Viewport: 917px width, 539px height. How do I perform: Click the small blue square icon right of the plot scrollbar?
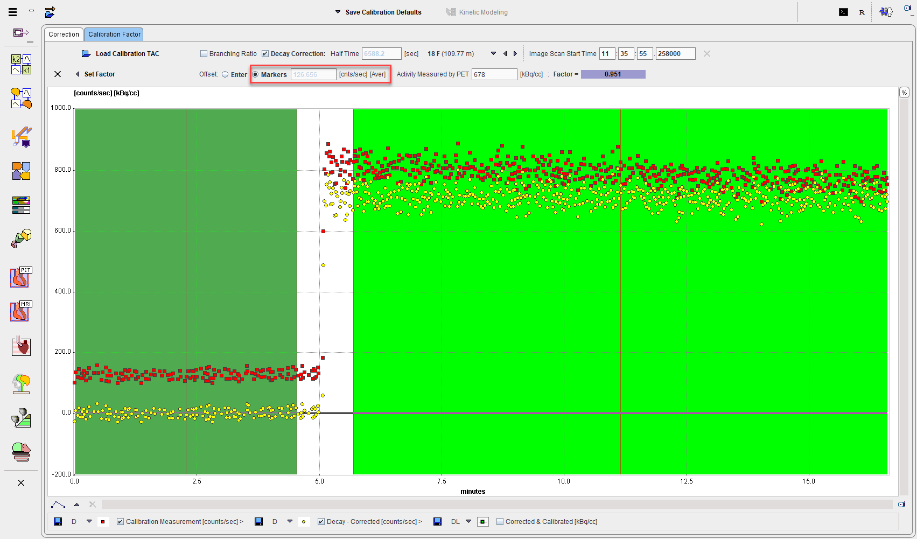coord(902,505)
